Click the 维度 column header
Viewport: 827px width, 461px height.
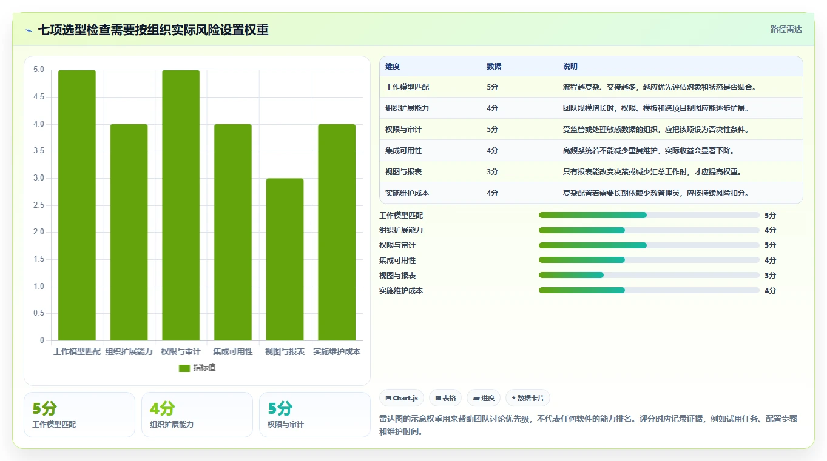pos(393,67)
